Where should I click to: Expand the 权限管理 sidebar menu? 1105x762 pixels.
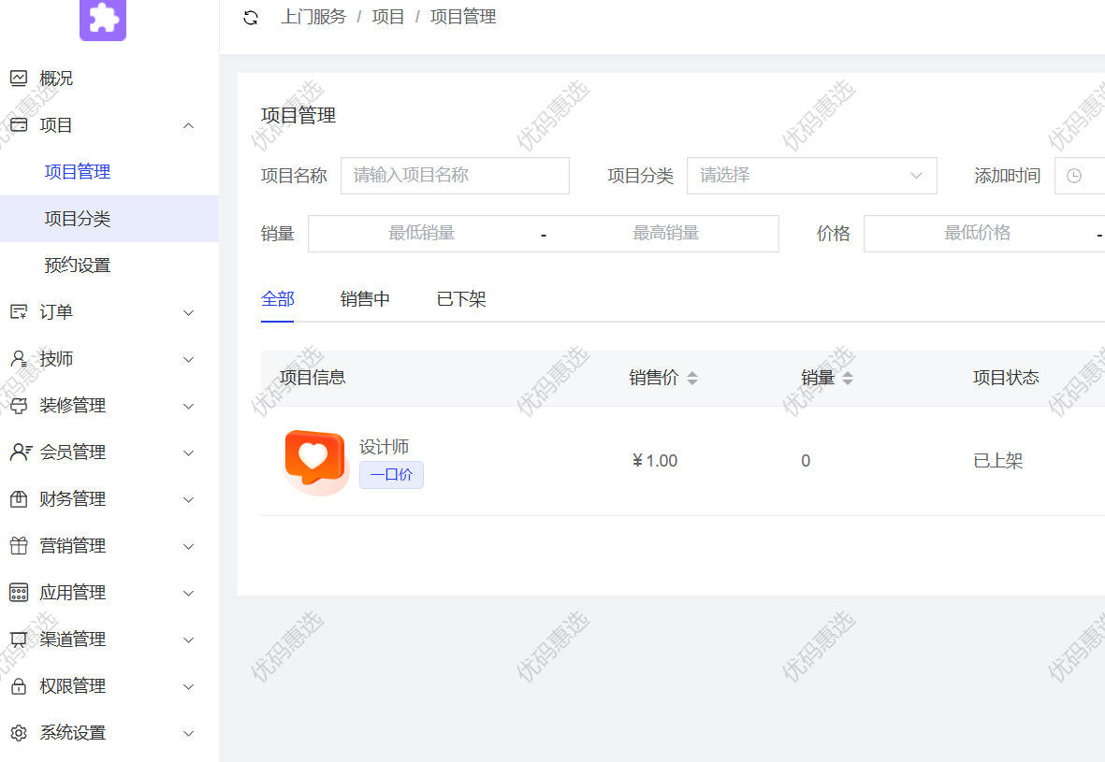click(x=188, y=686)
